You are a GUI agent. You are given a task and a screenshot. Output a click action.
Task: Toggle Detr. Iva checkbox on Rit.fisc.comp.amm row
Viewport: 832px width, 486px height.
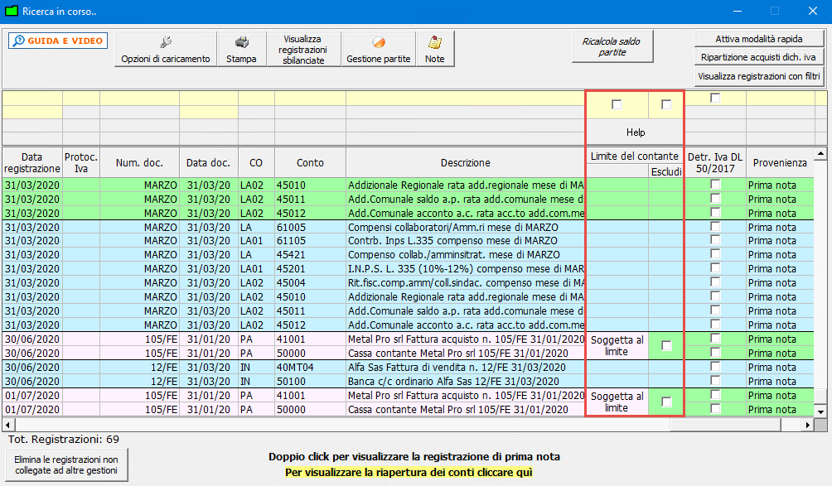click(x=715, y=282)
